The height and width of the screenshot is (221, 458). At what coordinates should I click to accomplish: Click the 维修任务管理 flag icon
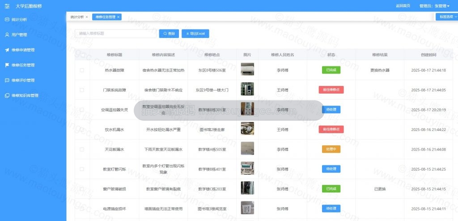coord(7,65)
